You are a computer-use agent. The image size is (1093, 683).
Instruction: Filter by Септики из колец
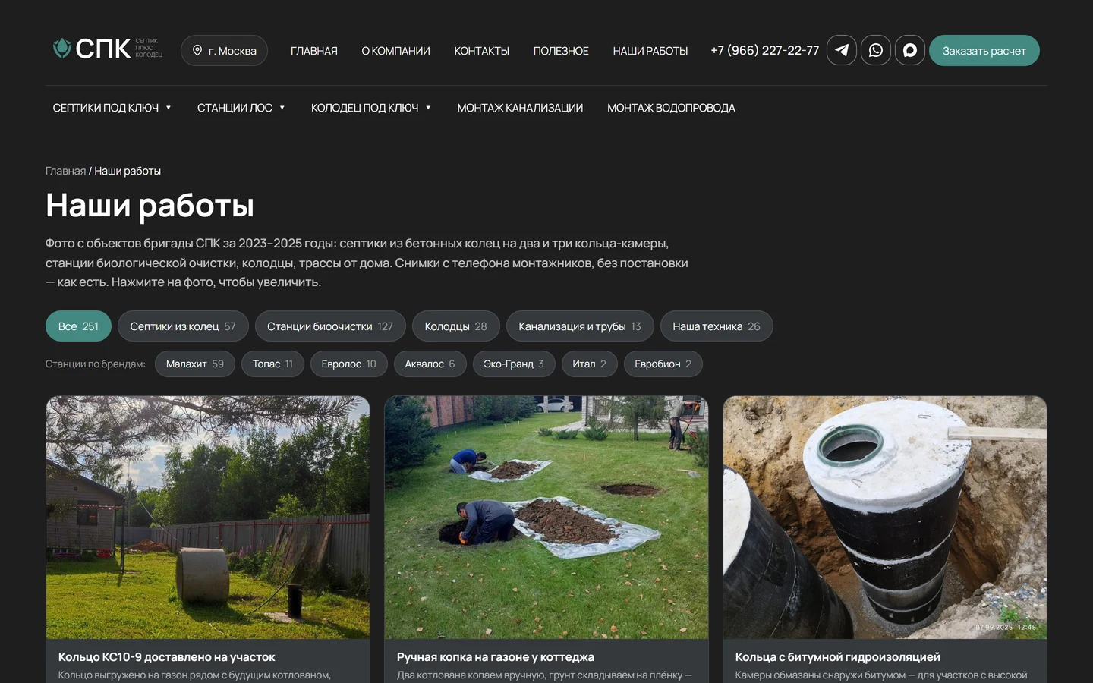pos(183,326)
